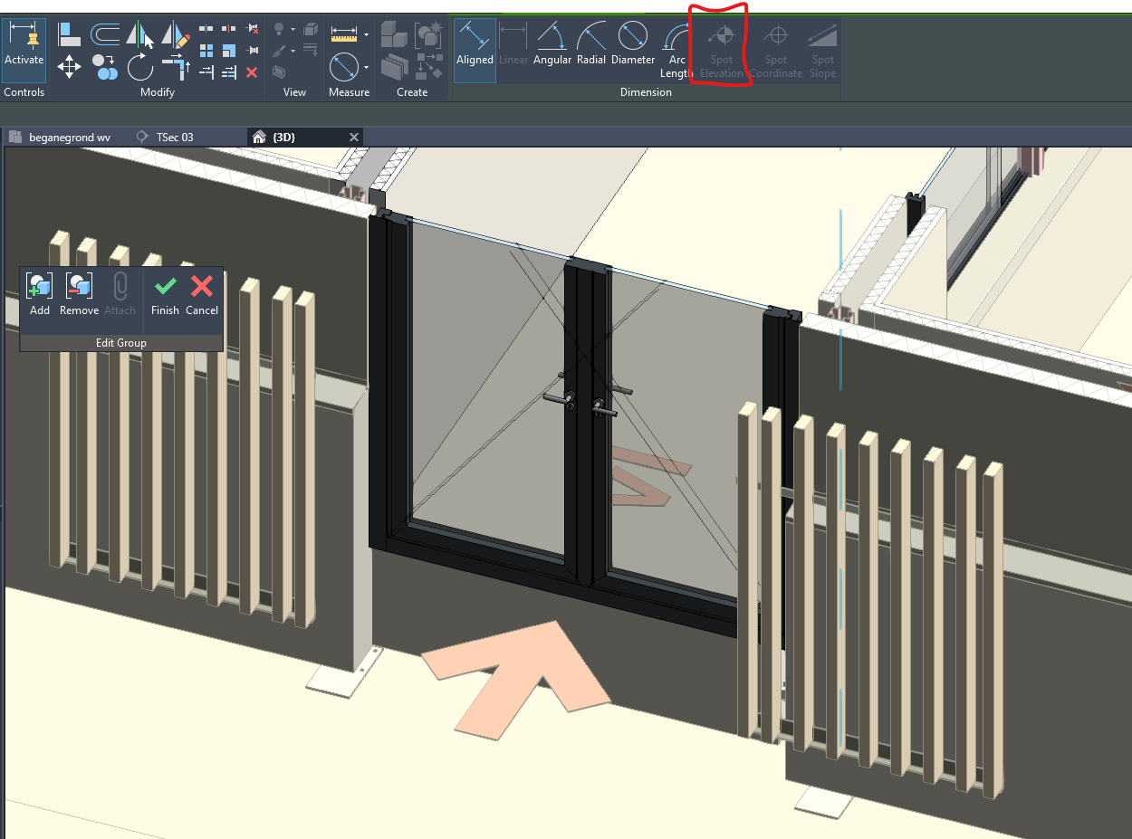The height and width of the screenshot is (839, 1132).
Task: Close the {3D} view tab
Action: click(x=353, y=137)
